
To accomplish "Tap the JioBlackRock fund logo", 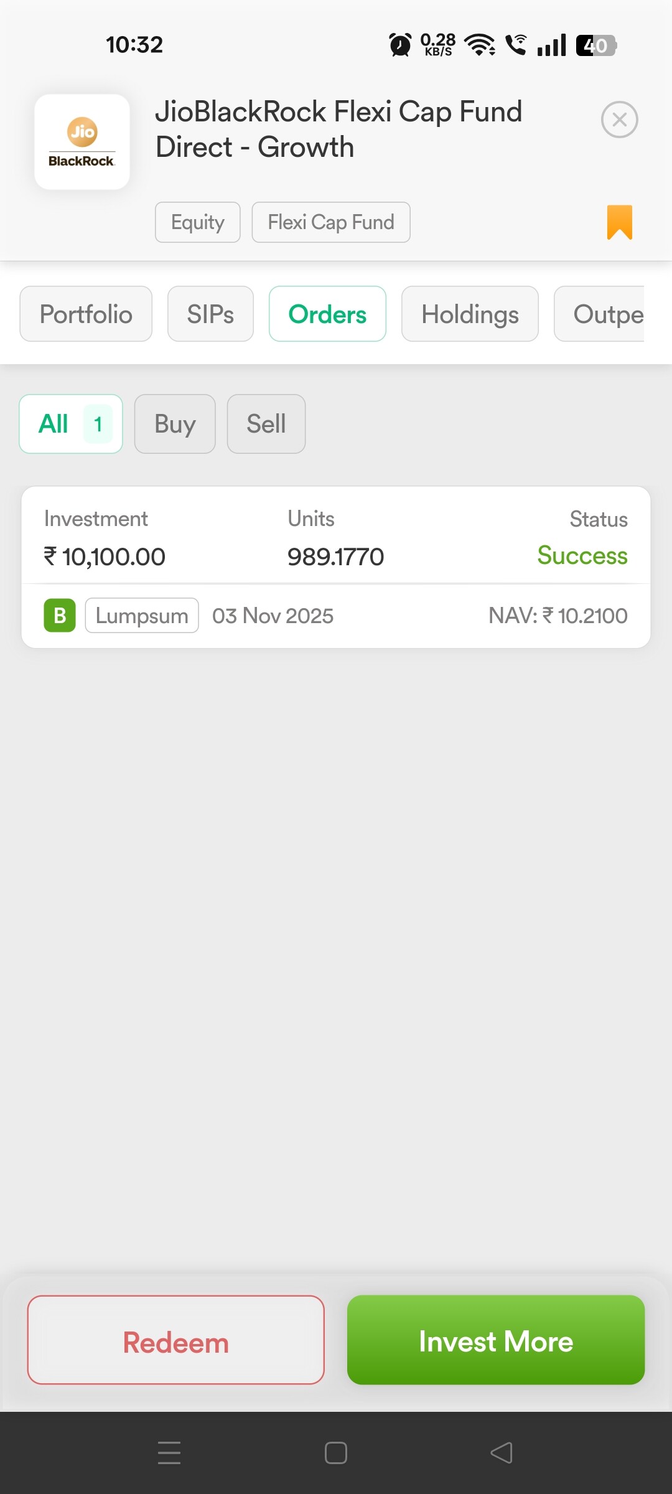I will click(82, 142).
